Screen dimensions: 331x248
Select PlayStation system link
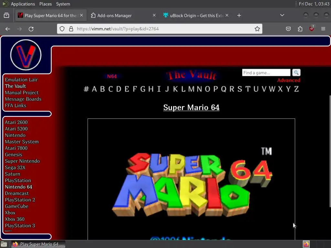[x=18, y=181]
